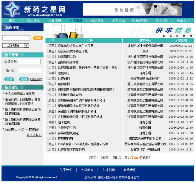
Task: Click company 天津市津味食品调料厂
Action: pos(145,79)
